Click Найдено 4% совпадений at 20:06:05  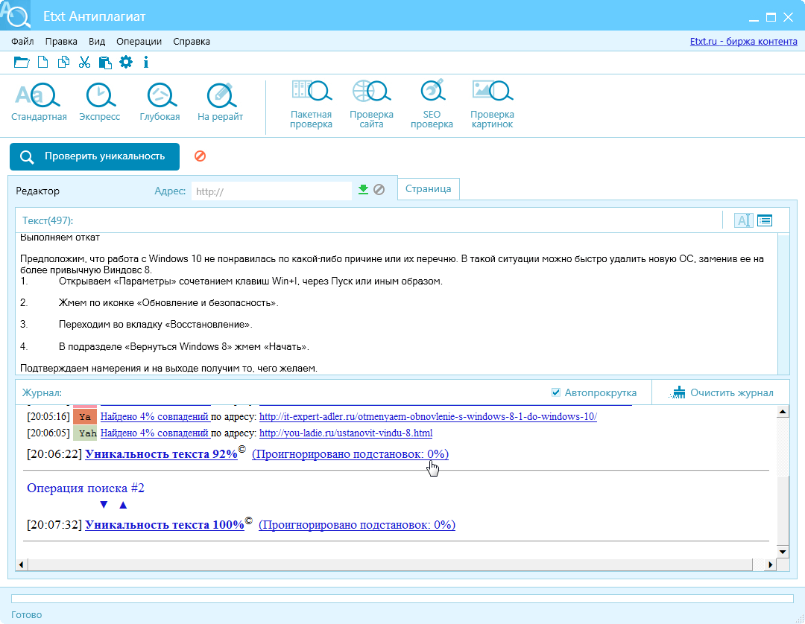pyautogui.click(x=154, y=433)
